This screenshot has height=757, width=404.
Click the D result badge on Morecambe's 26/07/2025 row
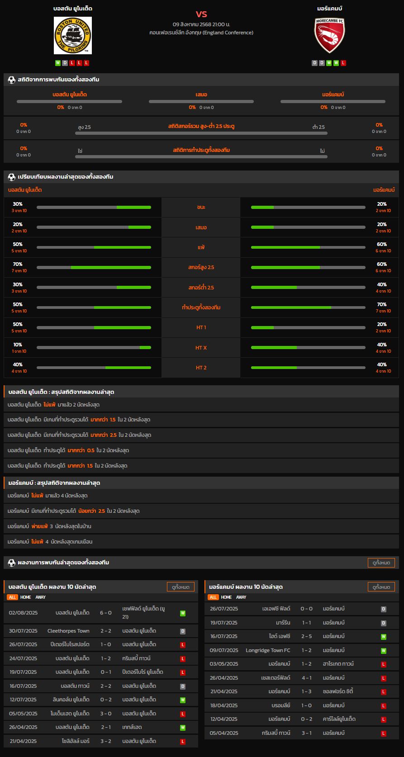pyautogui.click(x=384, y=609)
